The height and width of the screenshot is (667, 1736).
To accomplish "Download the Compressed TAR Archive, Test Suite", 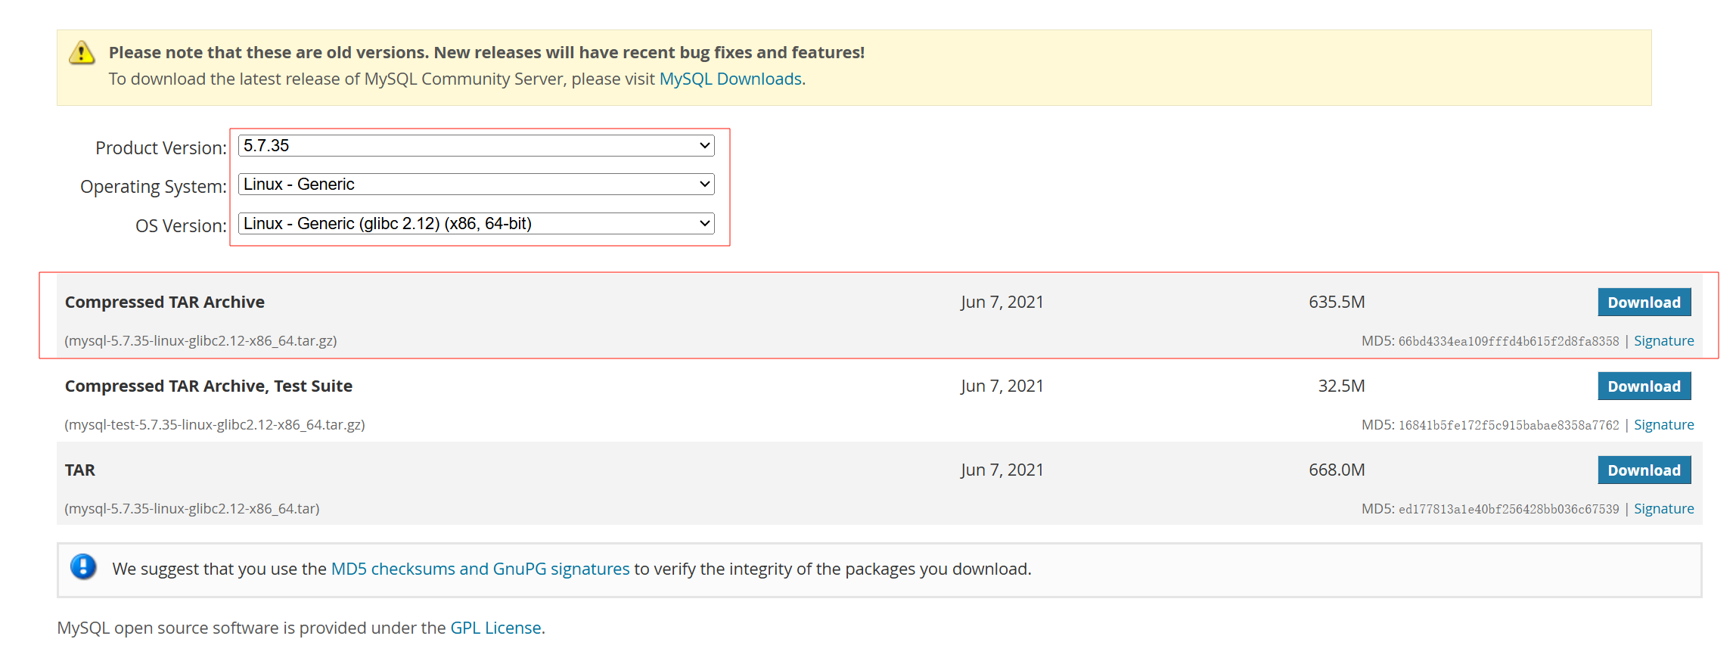I will pos(1644,386).
